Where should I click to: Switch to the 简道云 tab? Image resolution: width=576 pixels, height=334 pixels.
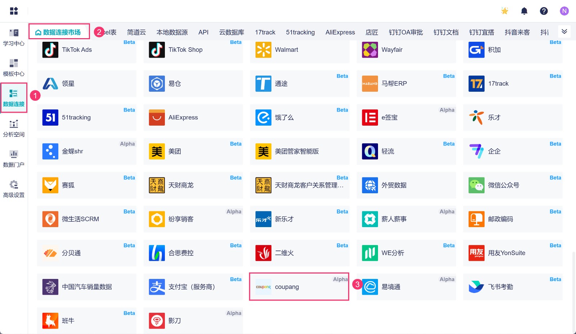pyautogui.click(x=136, y=32)
